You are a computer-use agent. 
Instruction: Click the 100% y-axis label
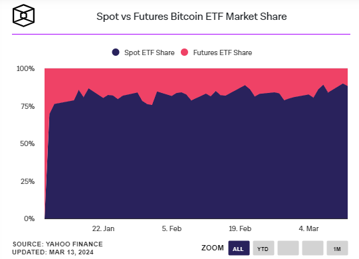[x=25, y=68]
